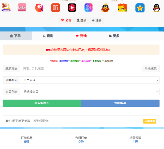Open the blue-purple gradient play triangle icon
Screen dimensions: 164x149
pyautogui.click(x=89, y=7)
